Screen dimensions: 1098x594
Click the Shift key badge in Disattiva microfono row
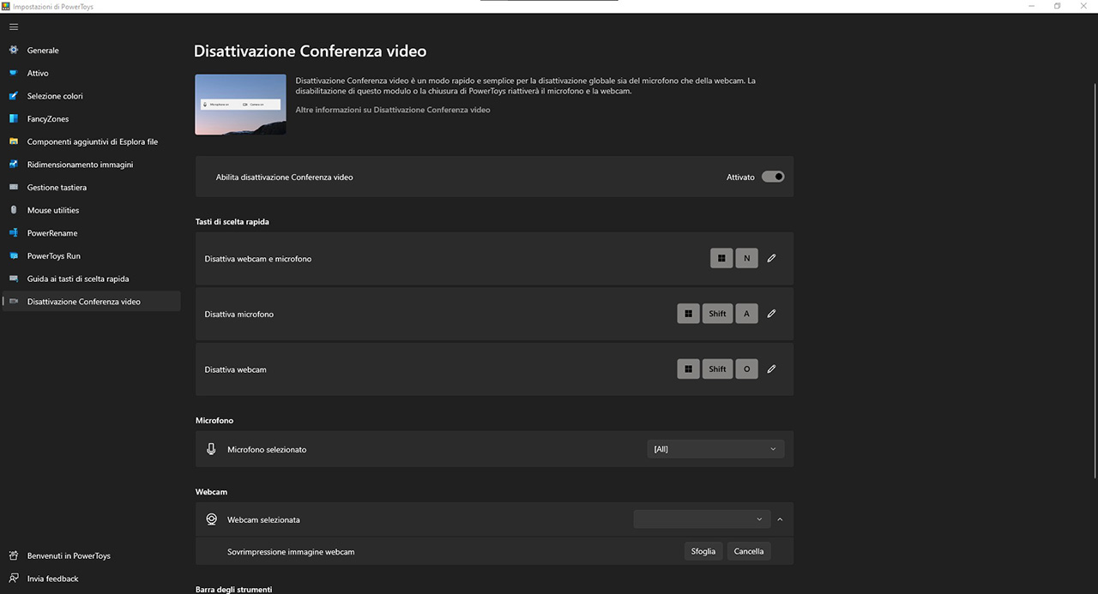click(x=718, y=314)
